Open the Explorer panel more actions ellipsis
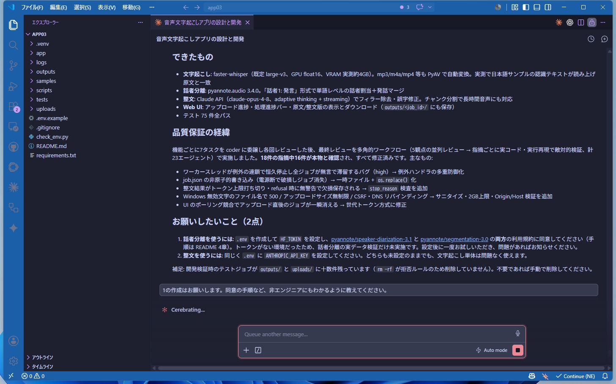616x384 pixels. [x=140, y=22]
